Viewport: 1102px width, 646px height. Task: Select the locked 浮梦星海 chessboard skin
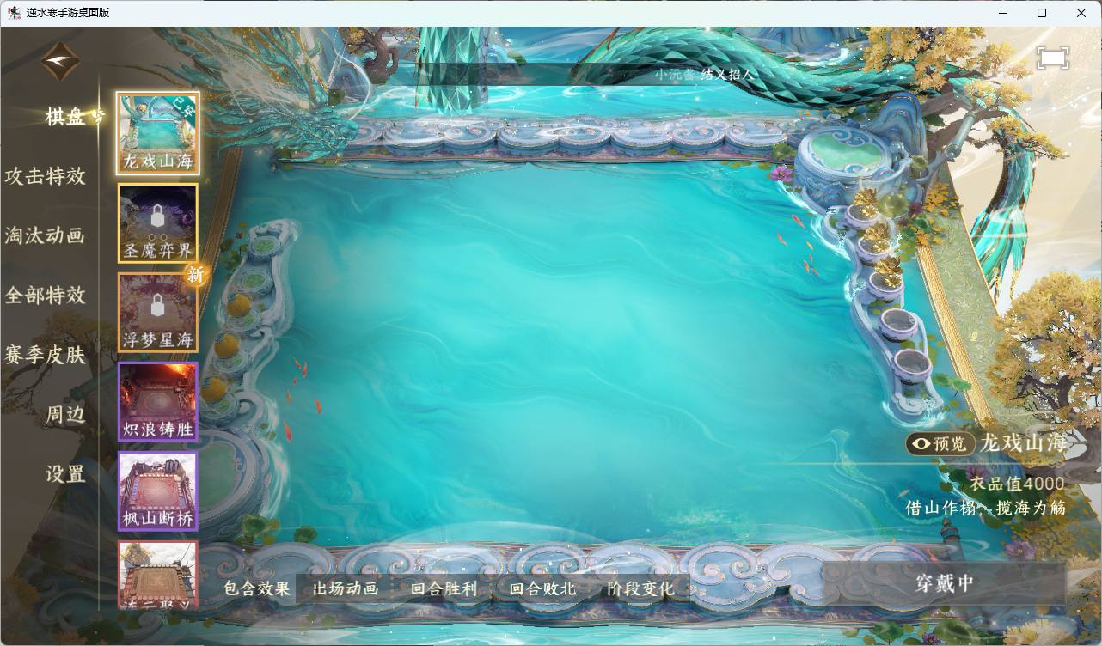coord(158,313)
